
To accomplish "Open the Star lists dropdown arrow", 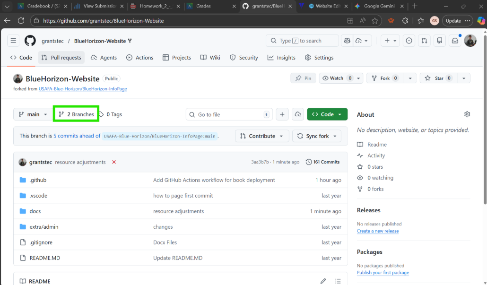I will tap(464, 78).
